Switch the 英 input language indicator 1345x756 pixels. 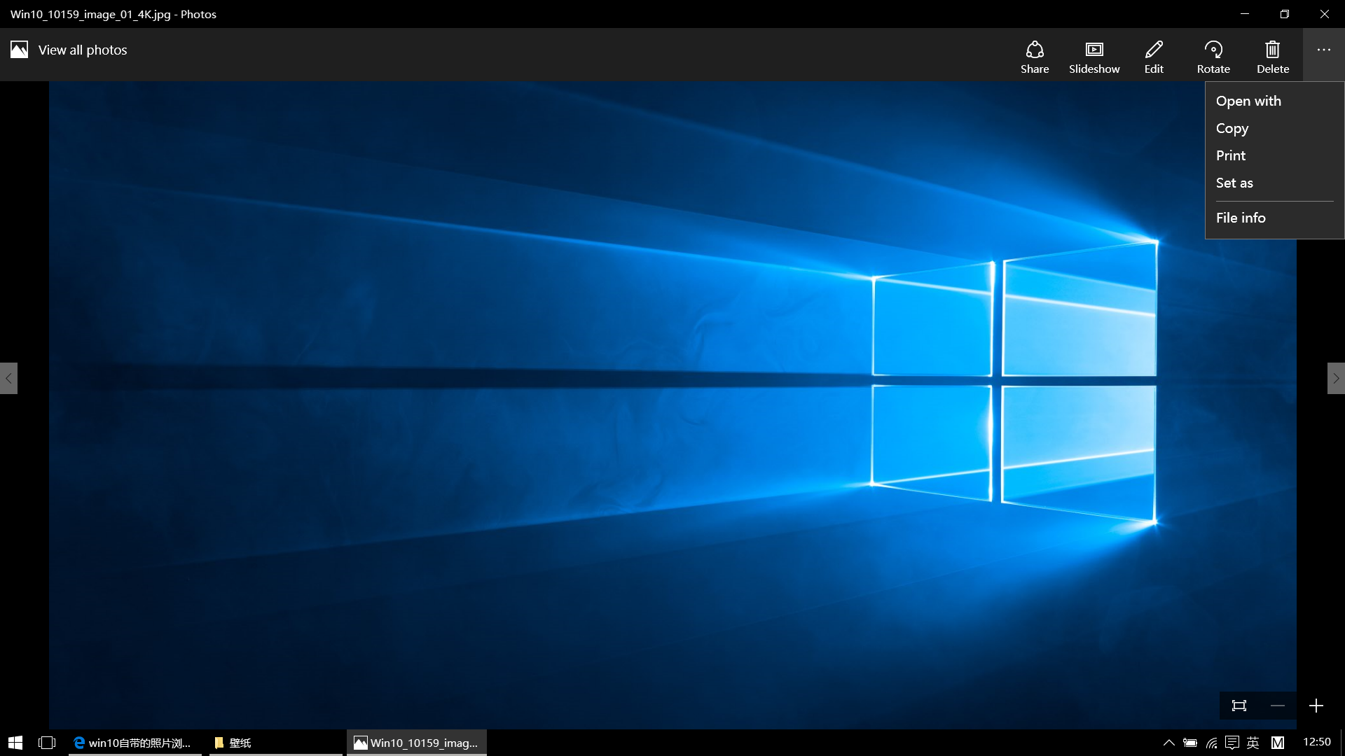point(1253,743)
